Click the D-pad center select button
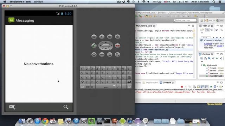 [106, 46]
